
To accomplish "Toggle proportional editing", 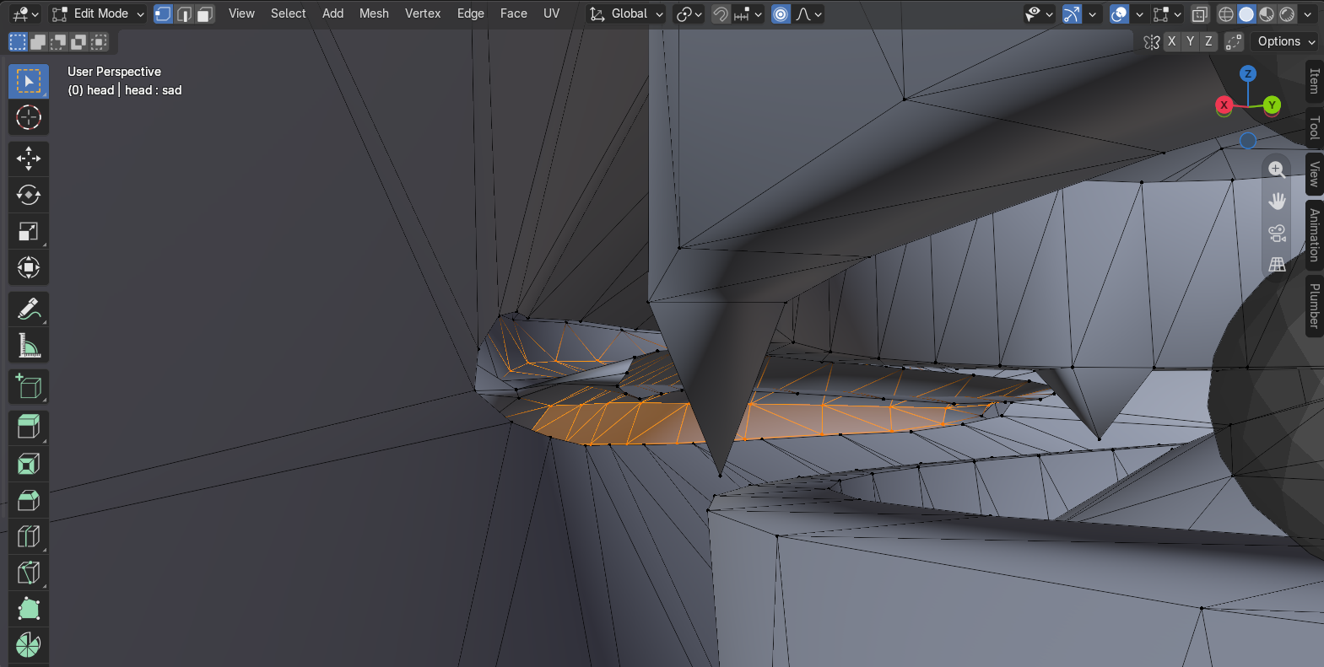I will (781, 14).
